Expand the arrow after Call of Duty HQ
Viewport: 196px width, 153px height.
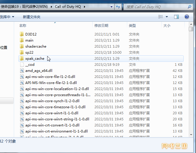point(85,7)
